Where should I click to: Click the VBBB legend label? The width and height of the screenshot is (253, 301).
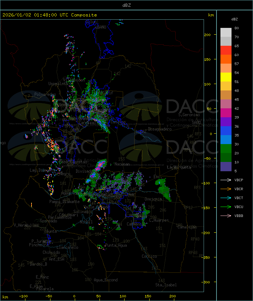point(239,216)
